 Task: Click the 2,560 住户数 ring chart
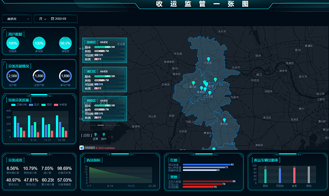[x=13, y=76]
